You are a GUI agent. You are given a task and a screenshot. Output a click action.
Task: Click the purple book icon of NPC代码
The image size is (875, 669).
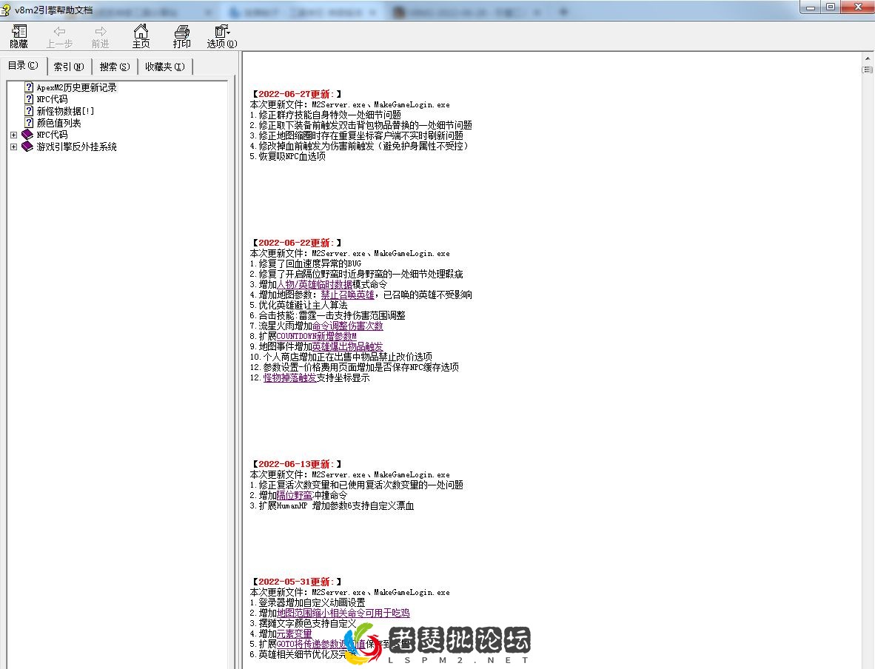[27, 135]
